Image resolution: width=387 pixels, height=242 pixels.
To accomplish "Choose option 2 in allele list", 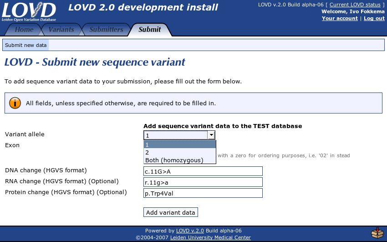I will tap(180, 152).
